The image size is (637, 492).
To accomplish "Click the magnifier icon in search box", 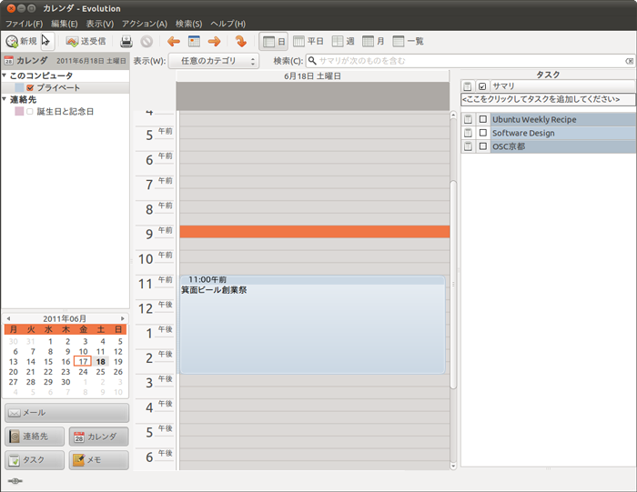I will pos(312,61).
